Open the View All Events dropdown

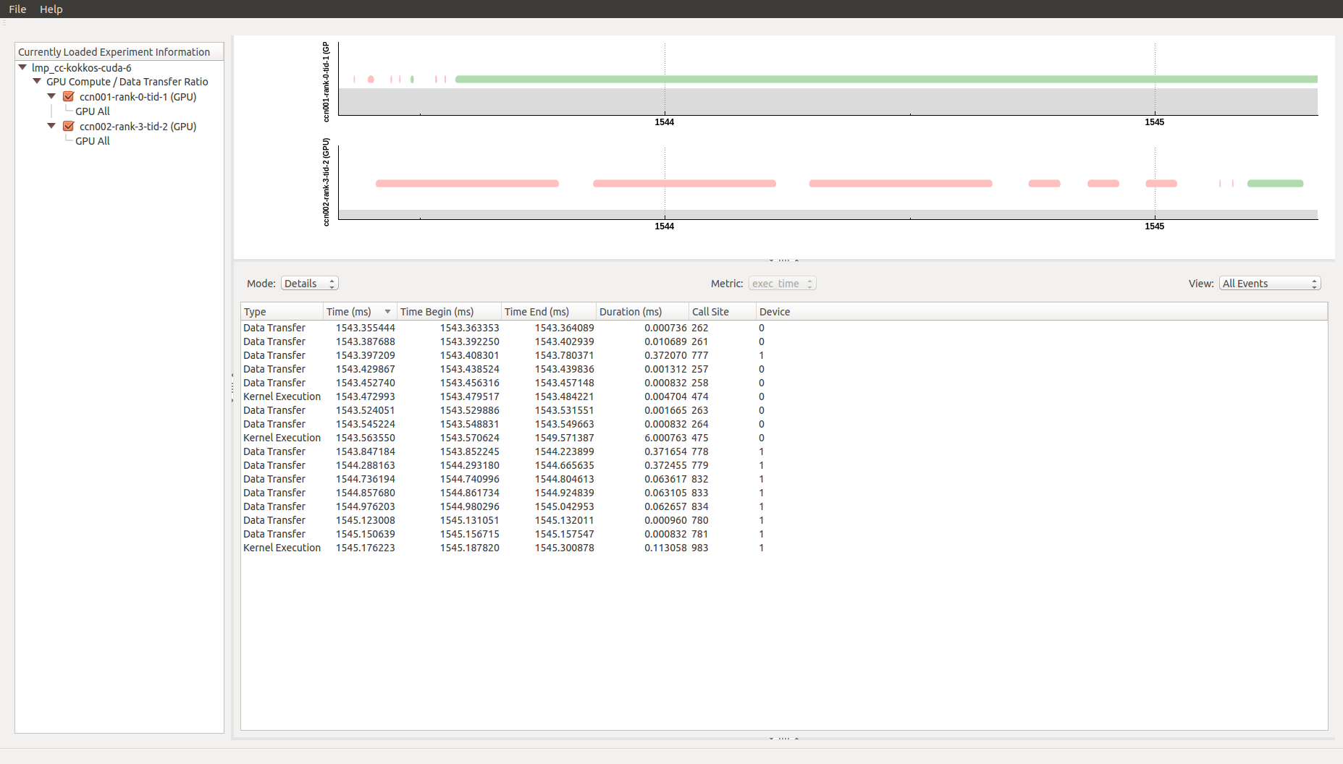point(1270,284)
